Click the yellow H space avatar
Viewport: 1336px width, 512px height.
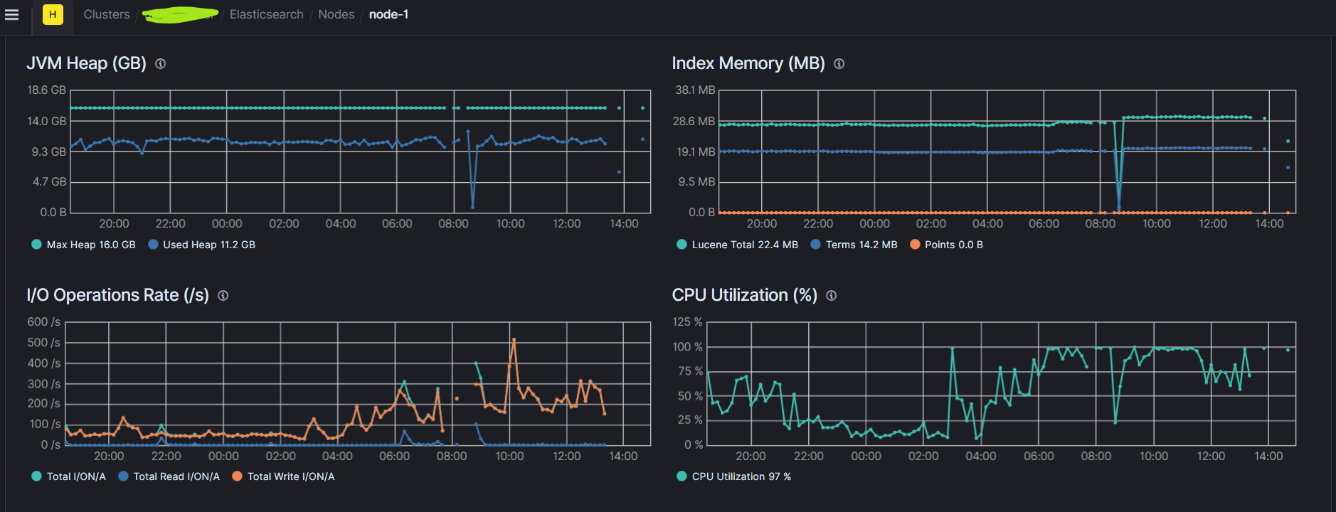point(53,14)
